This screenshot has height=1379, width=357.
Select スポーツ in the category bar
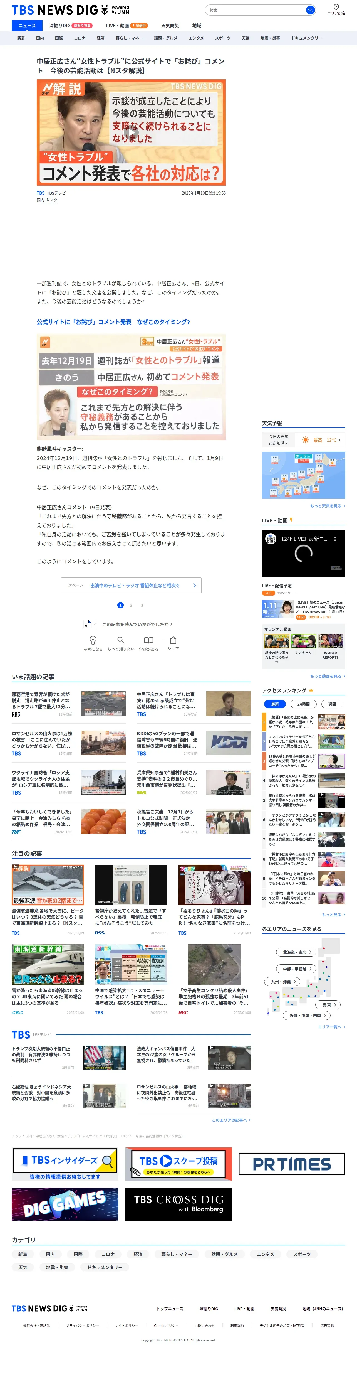(223, 38)
